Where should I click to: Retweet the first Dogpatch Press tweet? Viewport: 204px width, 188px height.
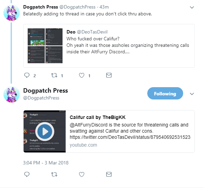point(54,75)
